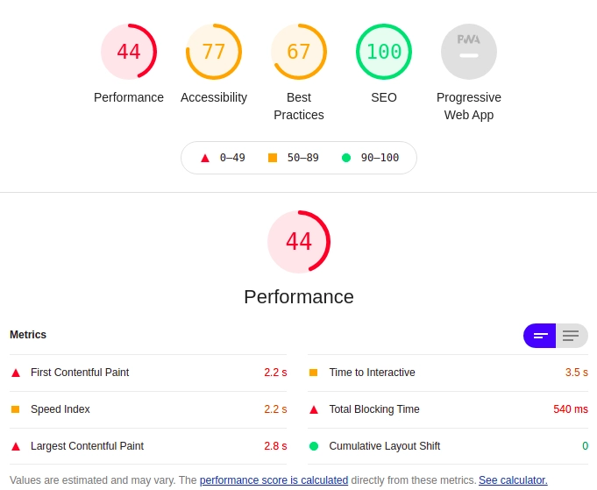Click the green circle beside Cumulative Layout Shift

[314, 446]
